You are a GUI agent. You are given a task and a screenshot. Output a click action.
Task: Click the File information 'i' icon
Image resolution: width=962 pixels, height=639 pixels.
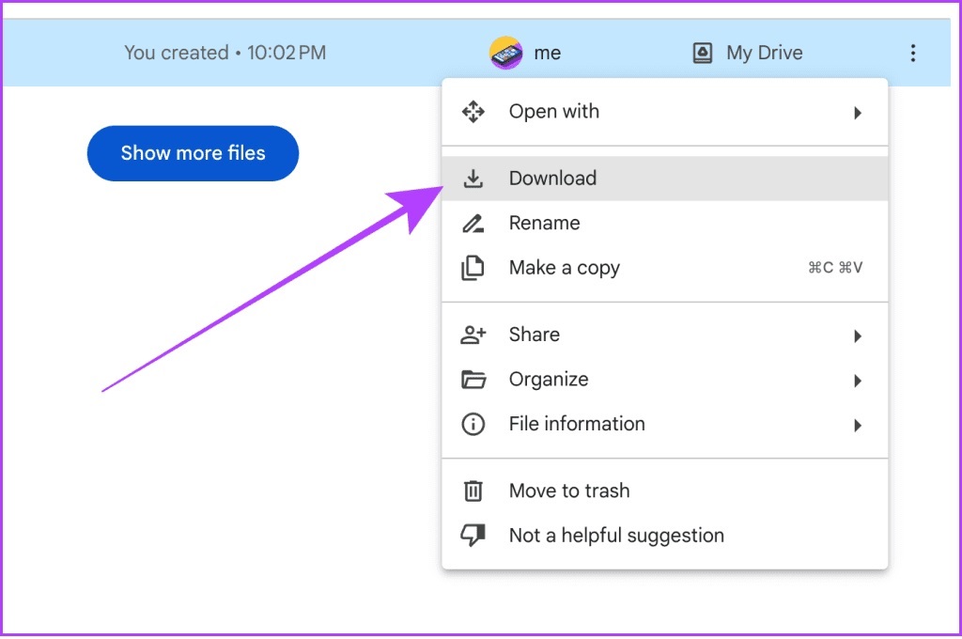[473, 424]
